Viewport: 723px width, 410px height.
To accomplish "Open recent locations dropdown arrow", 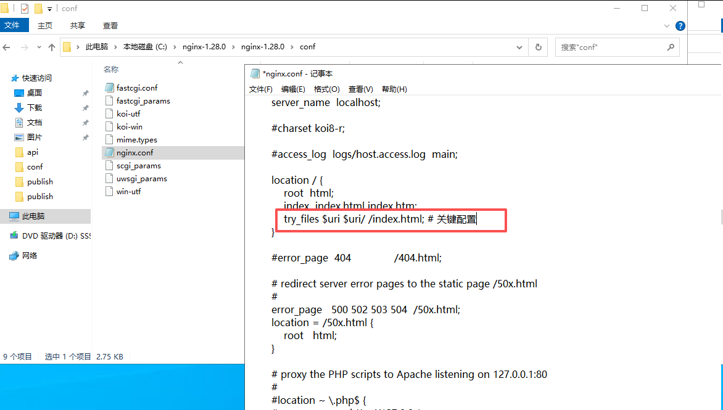I will pos(39,47).
